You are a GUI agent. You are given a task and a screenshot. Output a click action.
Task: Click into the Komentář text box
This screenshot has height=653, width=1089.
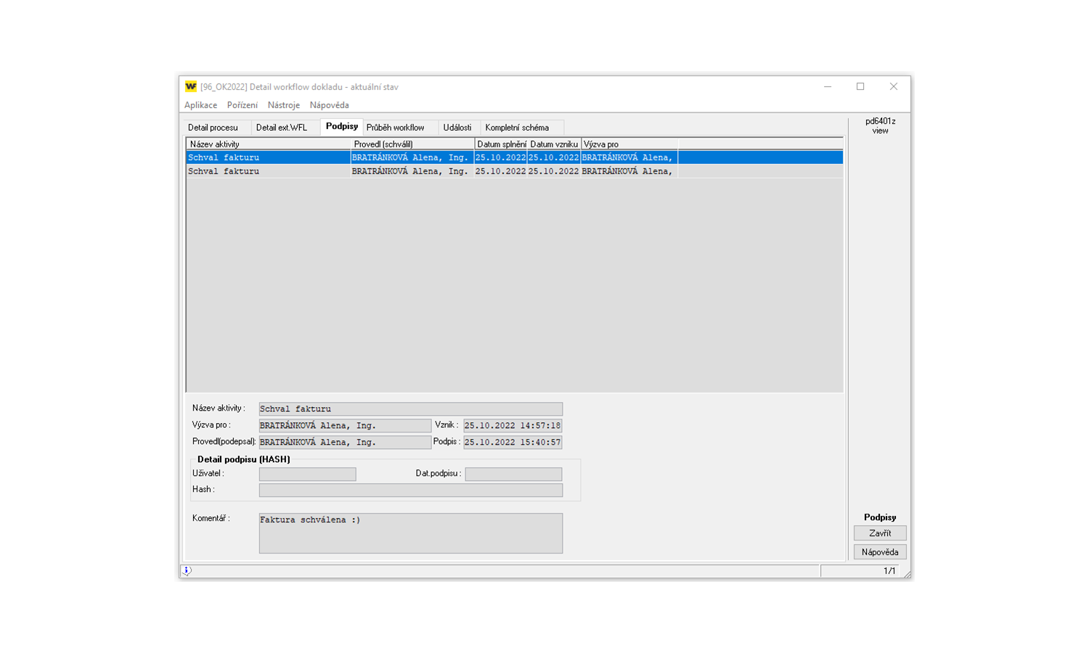tap(410, 533)
